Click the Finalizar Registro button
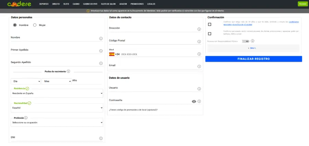 [253, 59]
